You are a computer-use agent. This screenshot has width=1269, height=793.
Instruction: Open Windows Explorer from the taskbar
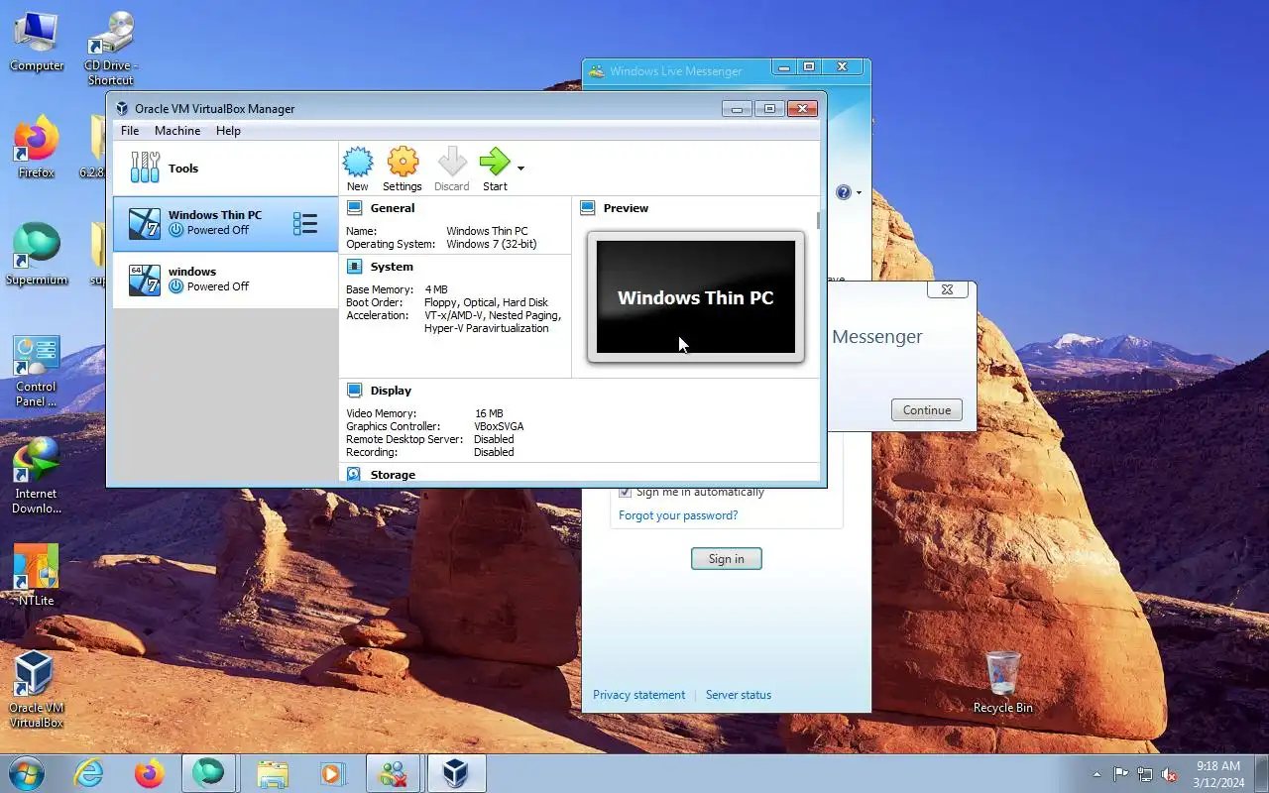click(x=272, y=773)
